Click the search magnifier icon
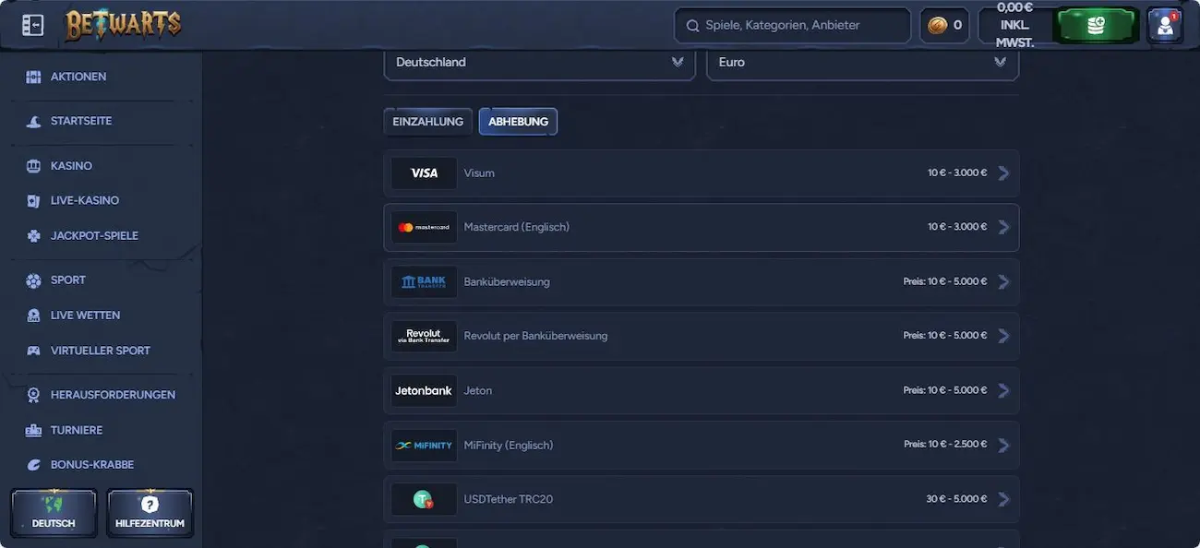This screenshot has height=548, width=1200. tap(692, 26)
